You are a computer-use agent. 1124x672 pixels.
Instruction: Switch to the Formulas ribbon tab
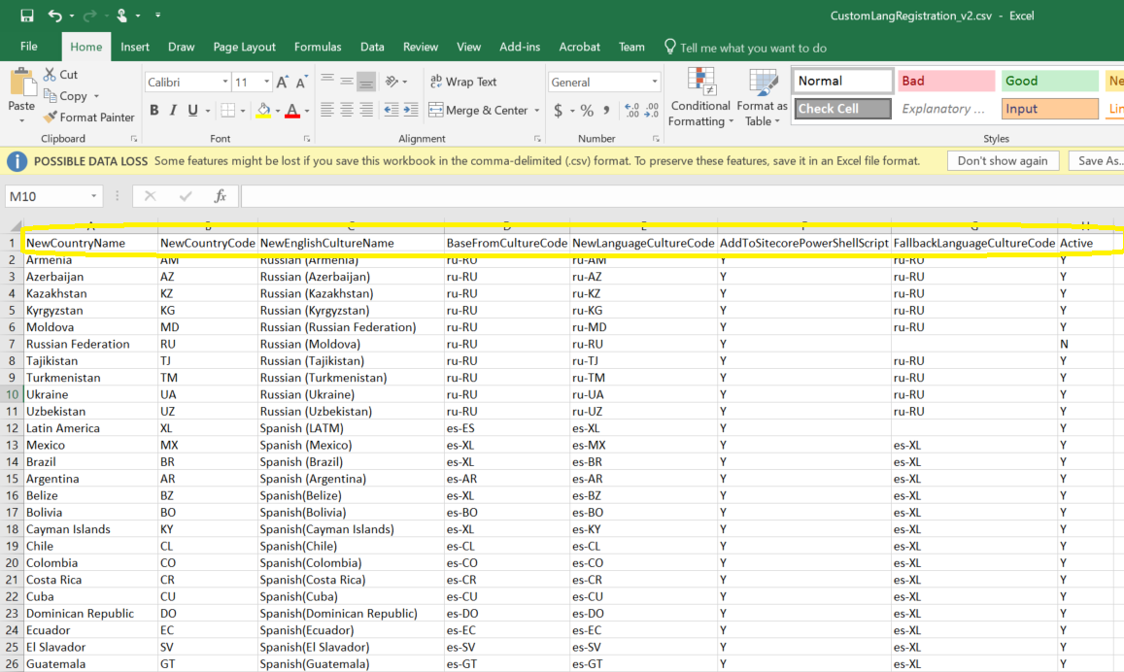pos(318,47)
